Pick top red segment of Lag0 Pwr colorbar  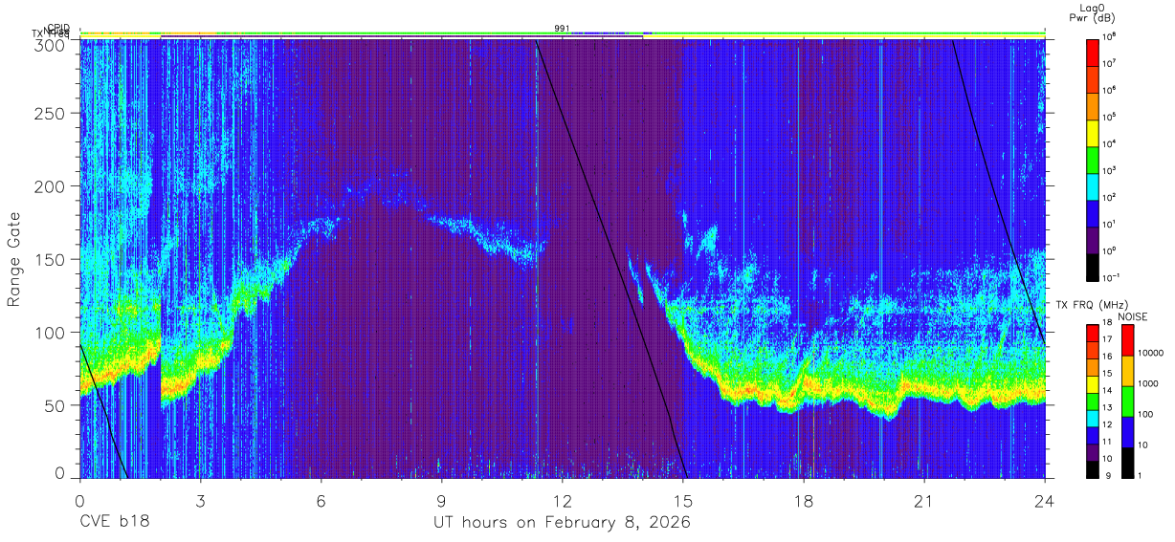(1092, 52)
